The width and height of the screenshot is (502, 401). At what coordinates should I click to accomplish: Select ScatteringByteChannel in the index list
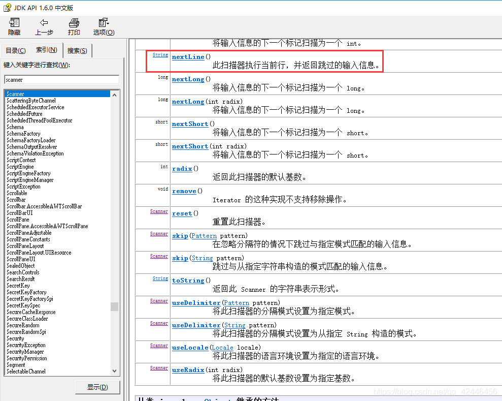[x=31, y=101]
